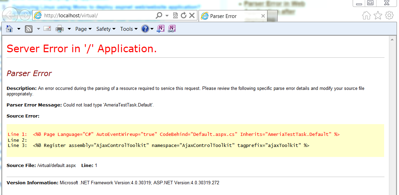
Task: Open the Page menu
Action: pyautogui.click(x=83, y=29)
